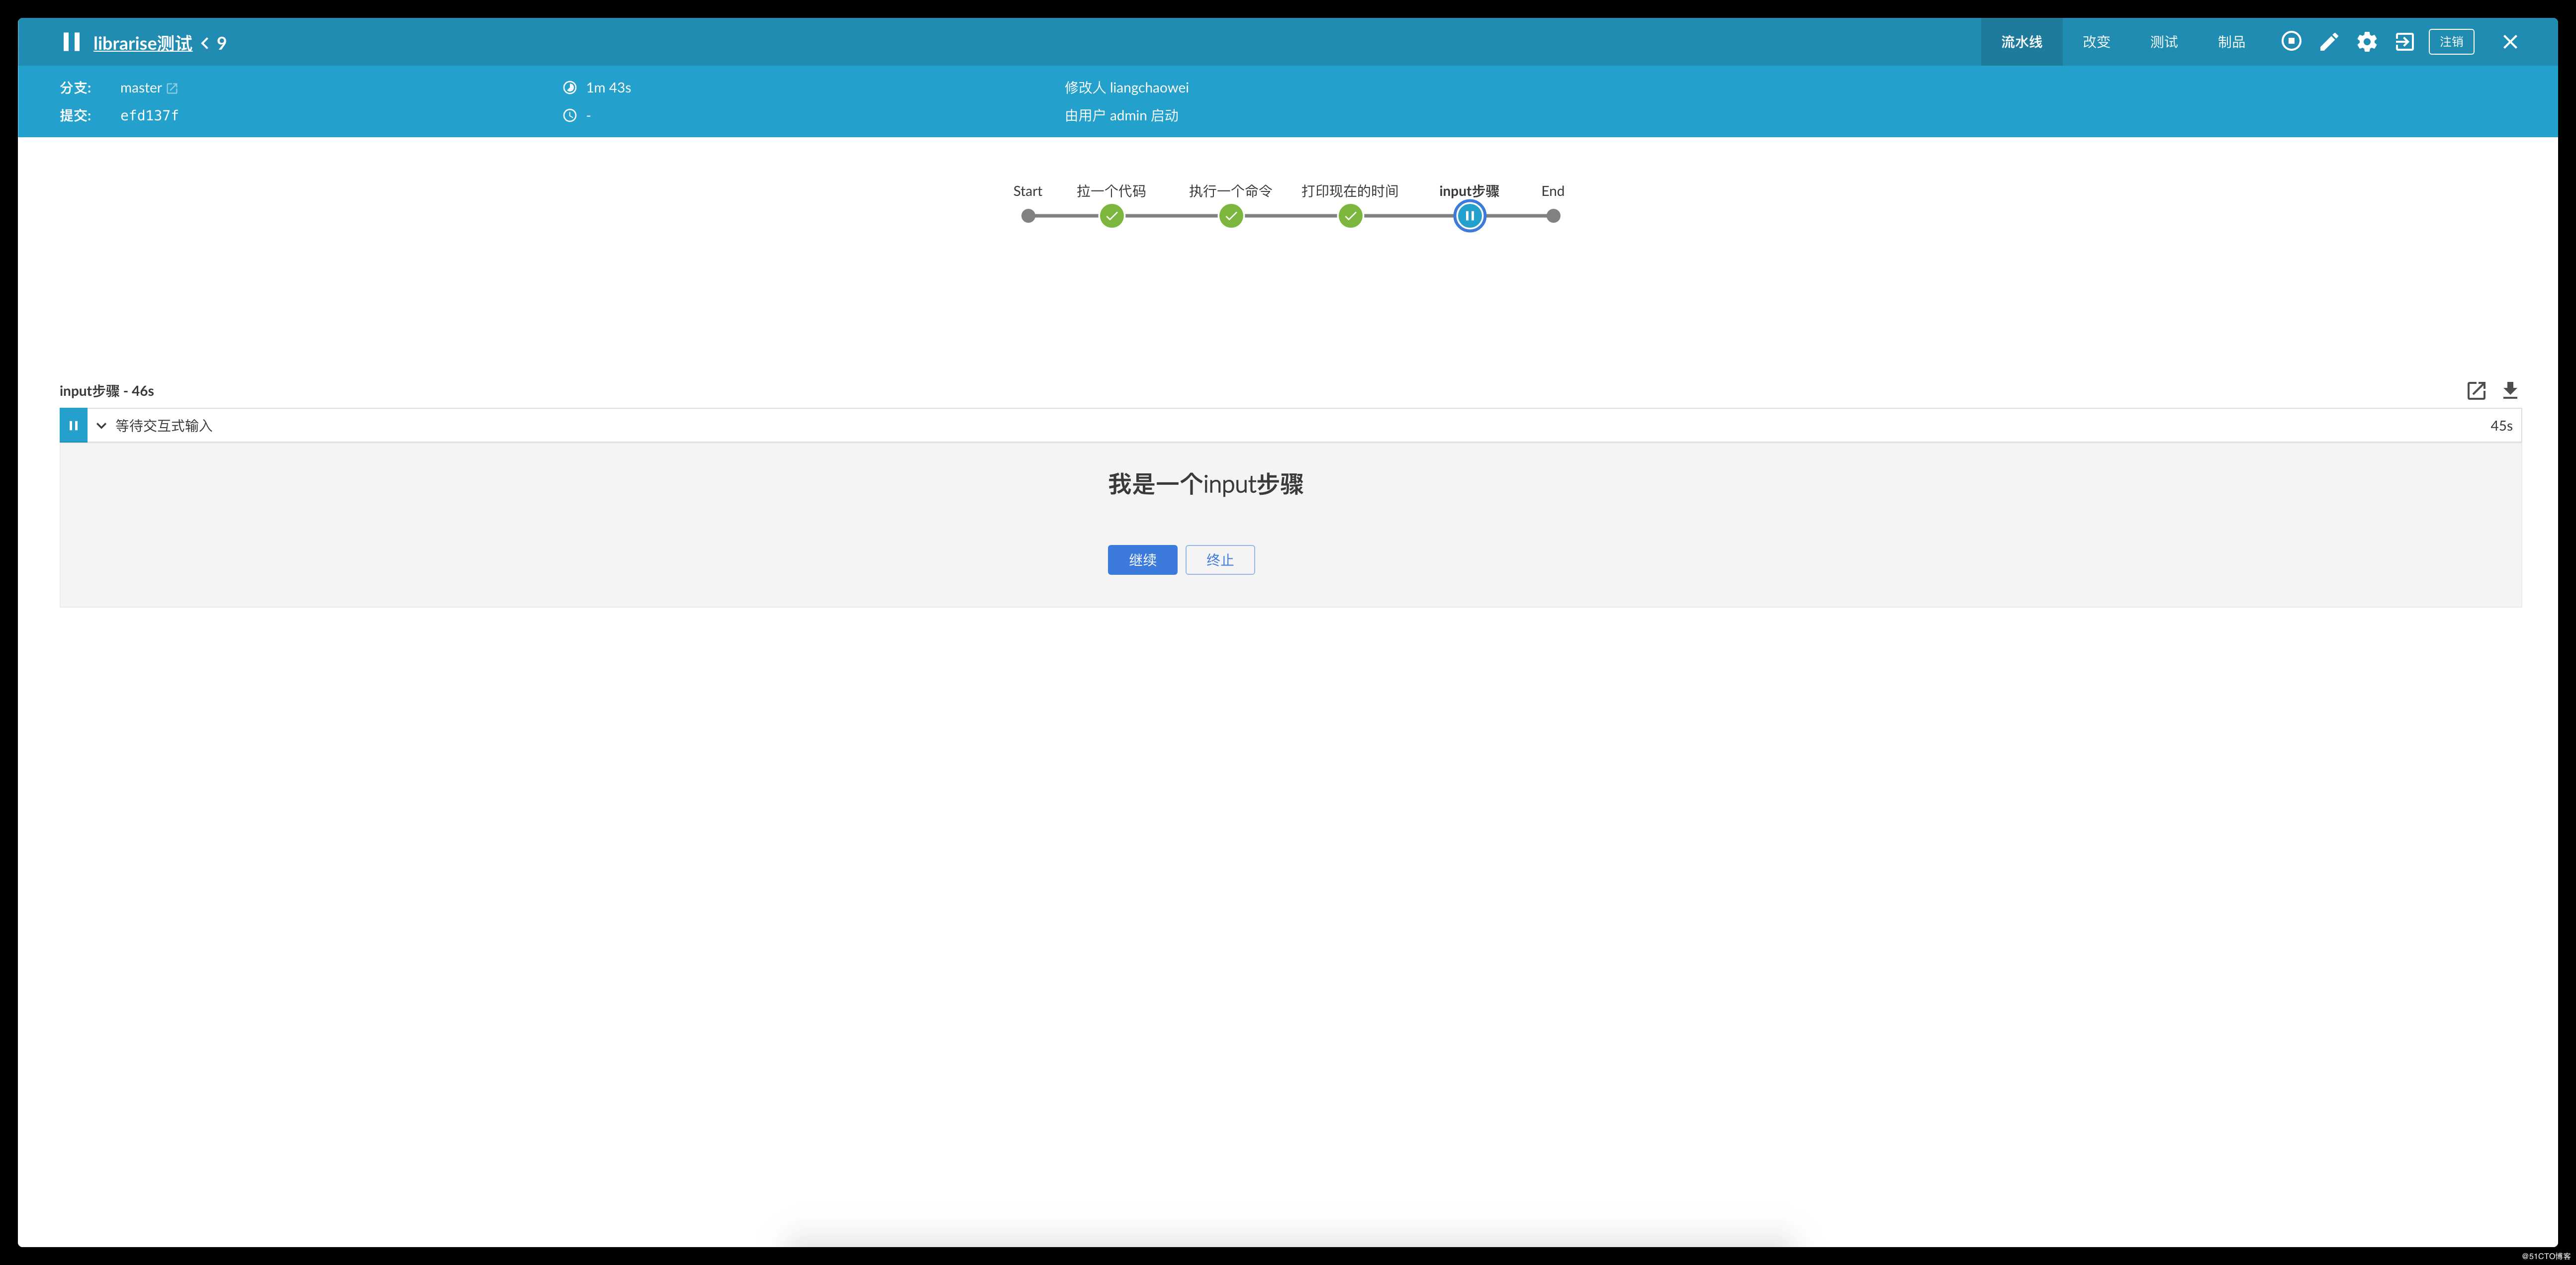This screenshot has height=1265, width=2576.
Task: Click the completed time clock icon
Action: tap(569, 115)
